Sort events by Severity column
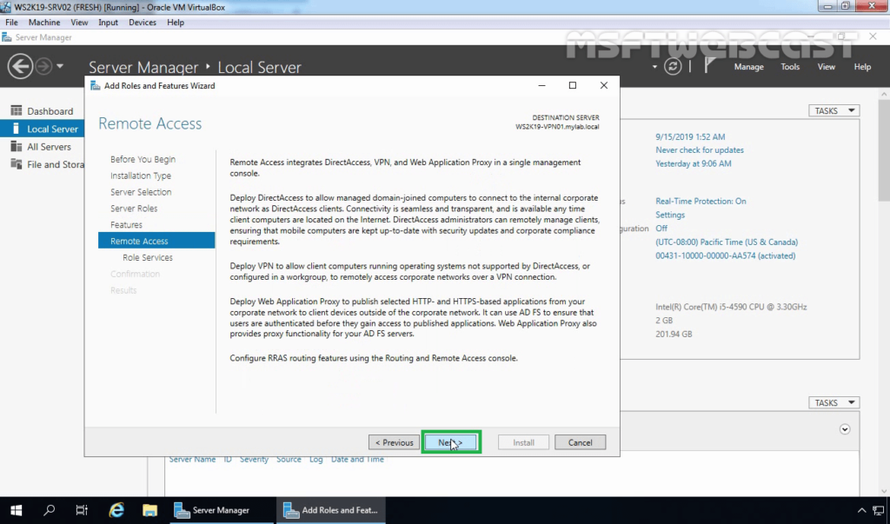The image size is (890, 524). pyautogui.click(x=254, y=460)
